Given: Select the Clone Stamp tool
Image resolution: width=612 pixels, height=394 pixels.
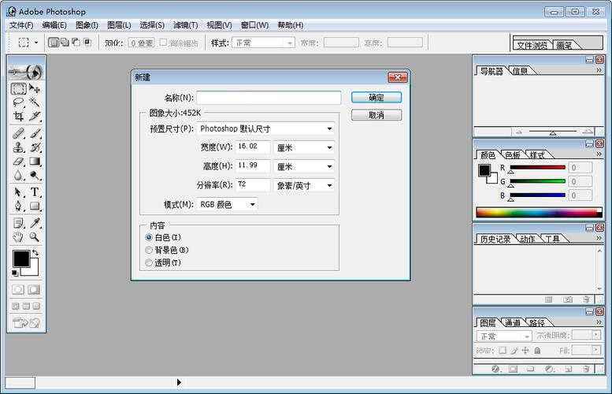Looking at the screenshot, I should coord(18,147).
